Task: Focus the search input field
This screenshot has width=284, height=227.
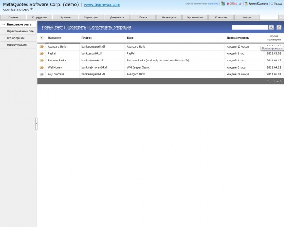Action: (x=250, y=27)
